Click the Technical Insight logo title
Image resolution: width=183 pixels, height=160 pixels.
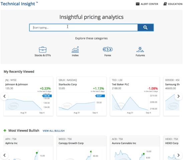tap(19, 4)
